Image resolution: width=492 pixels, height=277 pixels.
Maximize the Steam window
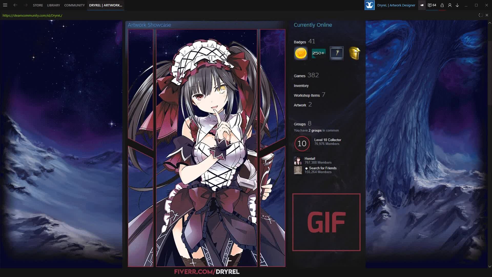point(476,5)
